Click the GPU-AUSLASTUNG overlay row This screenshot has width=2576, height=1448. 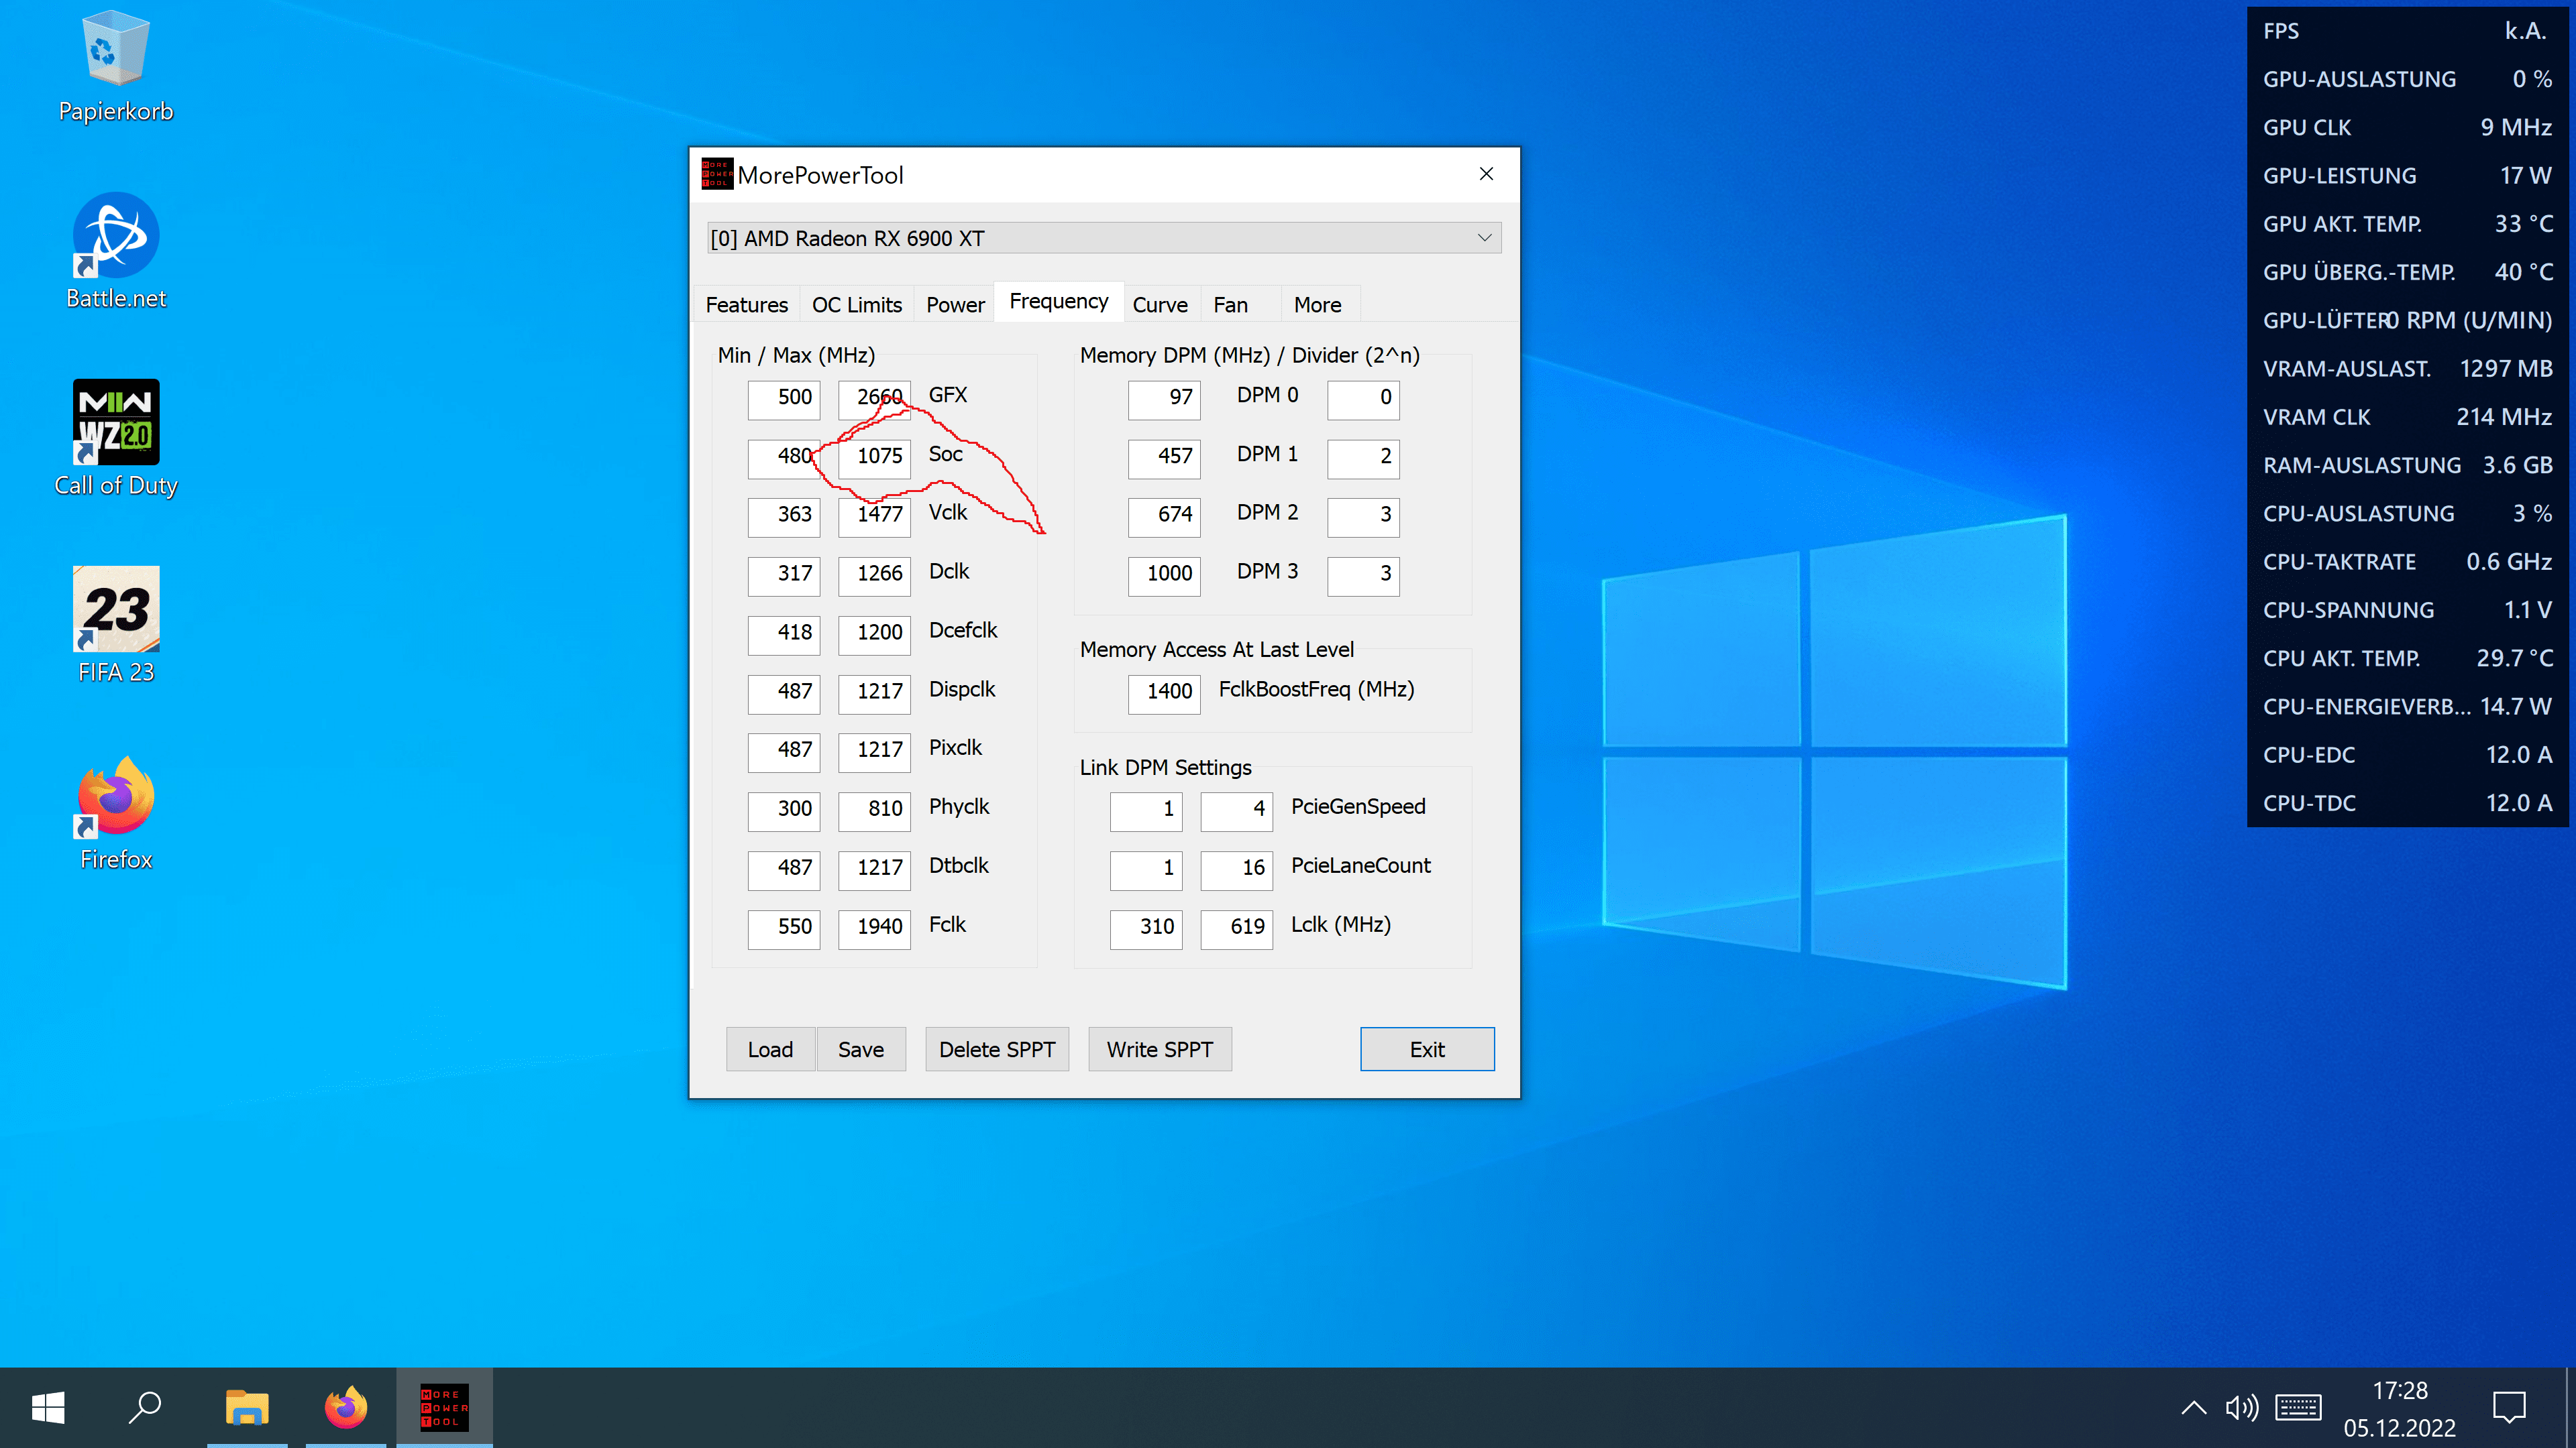(x=2407, y=79)
